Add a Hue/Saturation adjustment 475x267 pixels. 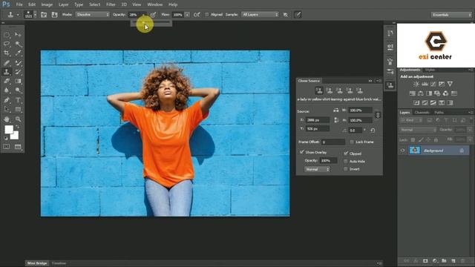(413, 93)
